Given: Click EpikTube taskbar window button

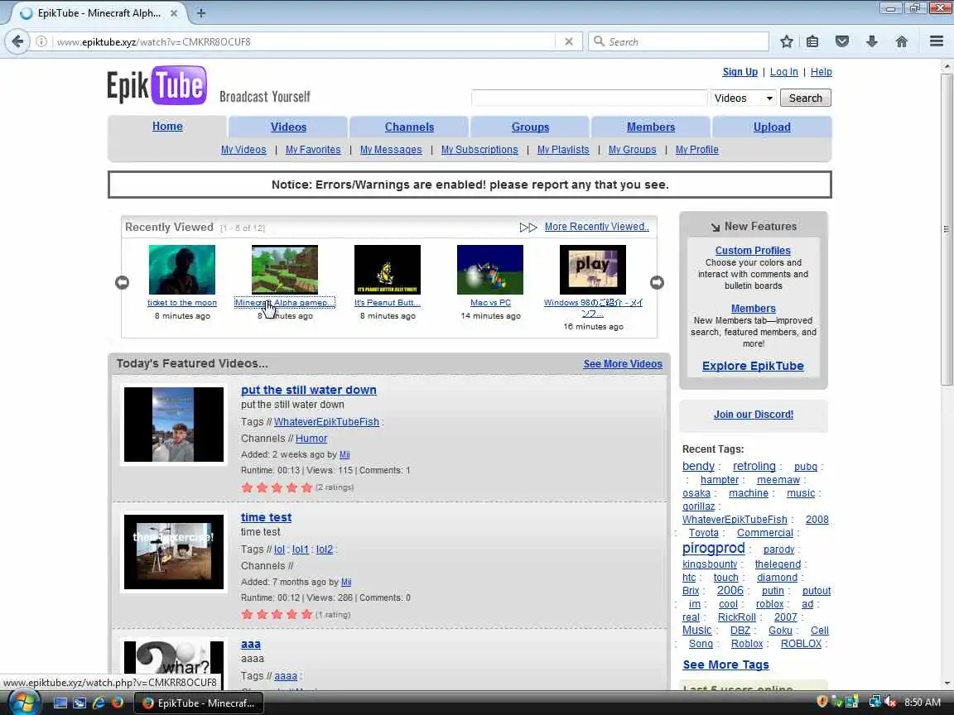Looking at the screenshot, I should [199, 703].
